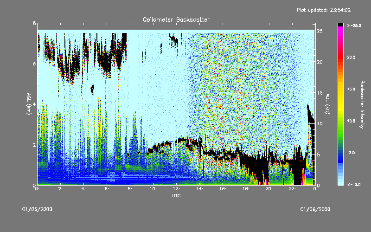Click the 'Ceilometer Backscatter' plot title
The image size is (371, 232).
176,19
